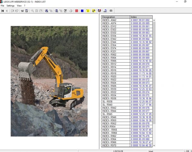Click the magnifier zoom icon
The image size is (192, 152).
[x=32, y=11]
